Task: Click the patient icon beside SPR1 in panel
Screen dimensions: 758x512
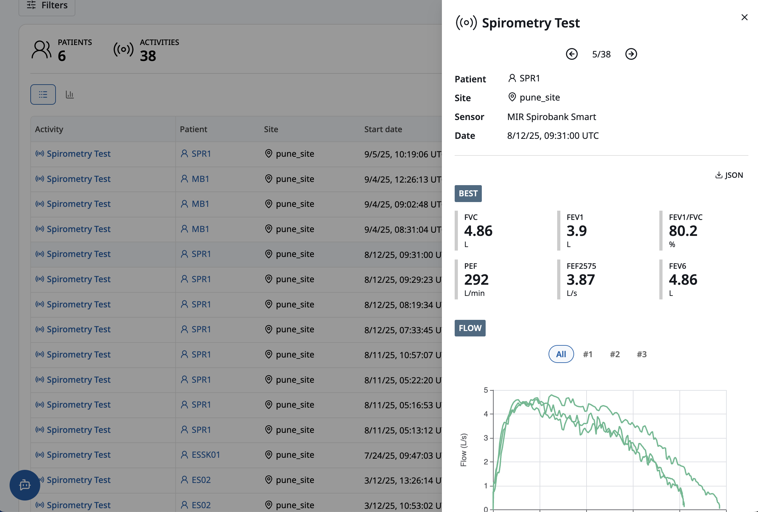Action: point(512,78)
